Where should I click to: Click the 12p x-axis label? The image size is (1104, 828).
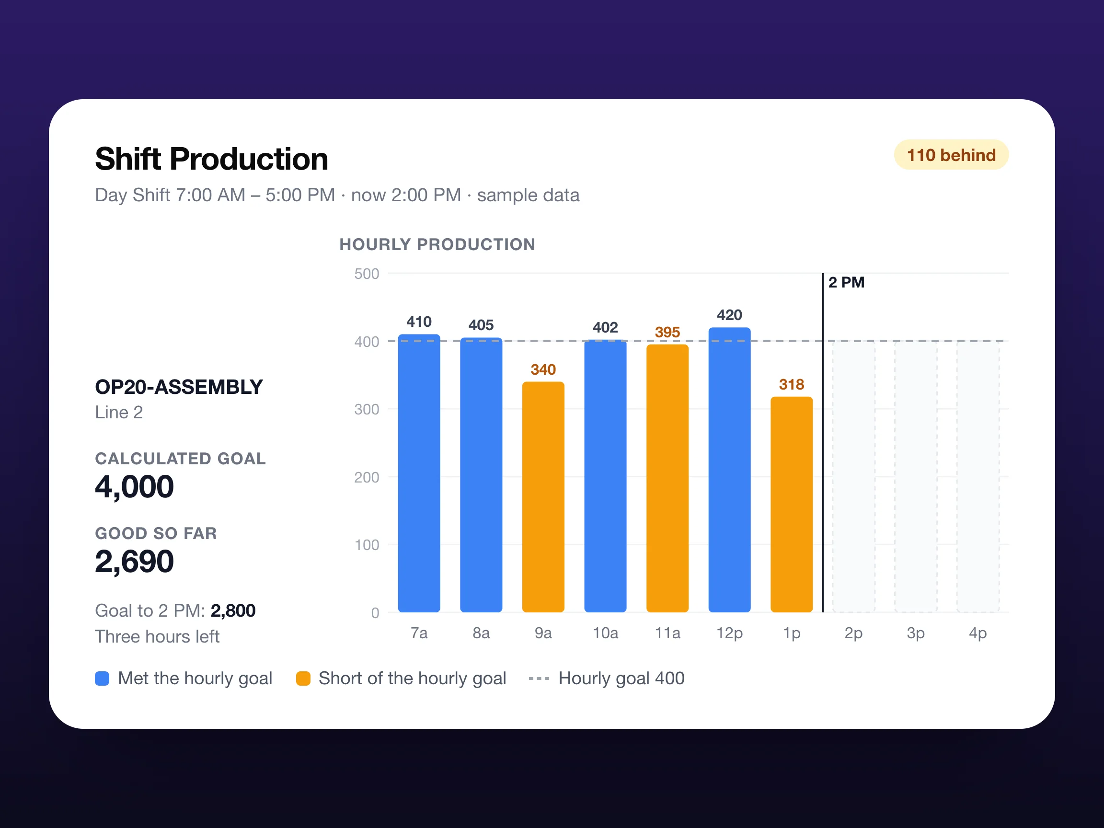click(729, 634)
